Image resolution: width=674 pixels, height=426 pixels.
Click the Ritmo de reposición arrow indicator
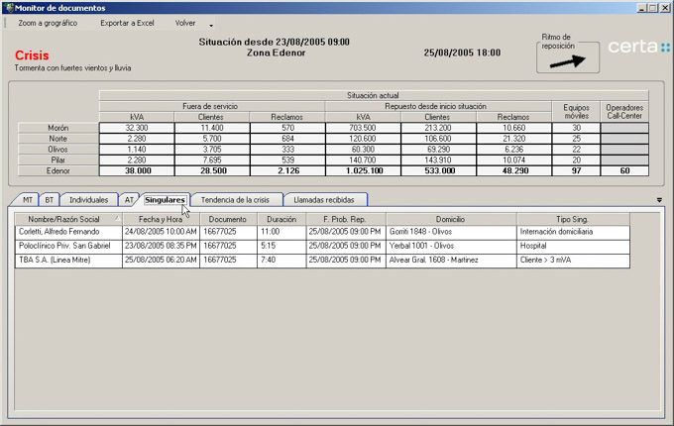coord(568,60)
